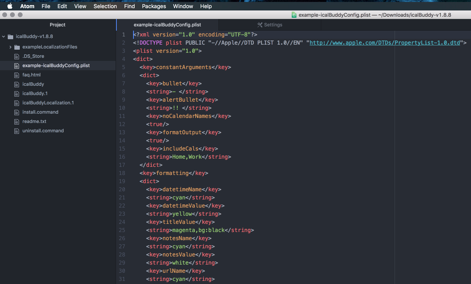
Task: Click the formatOutput key text
Action: [182, 132]
